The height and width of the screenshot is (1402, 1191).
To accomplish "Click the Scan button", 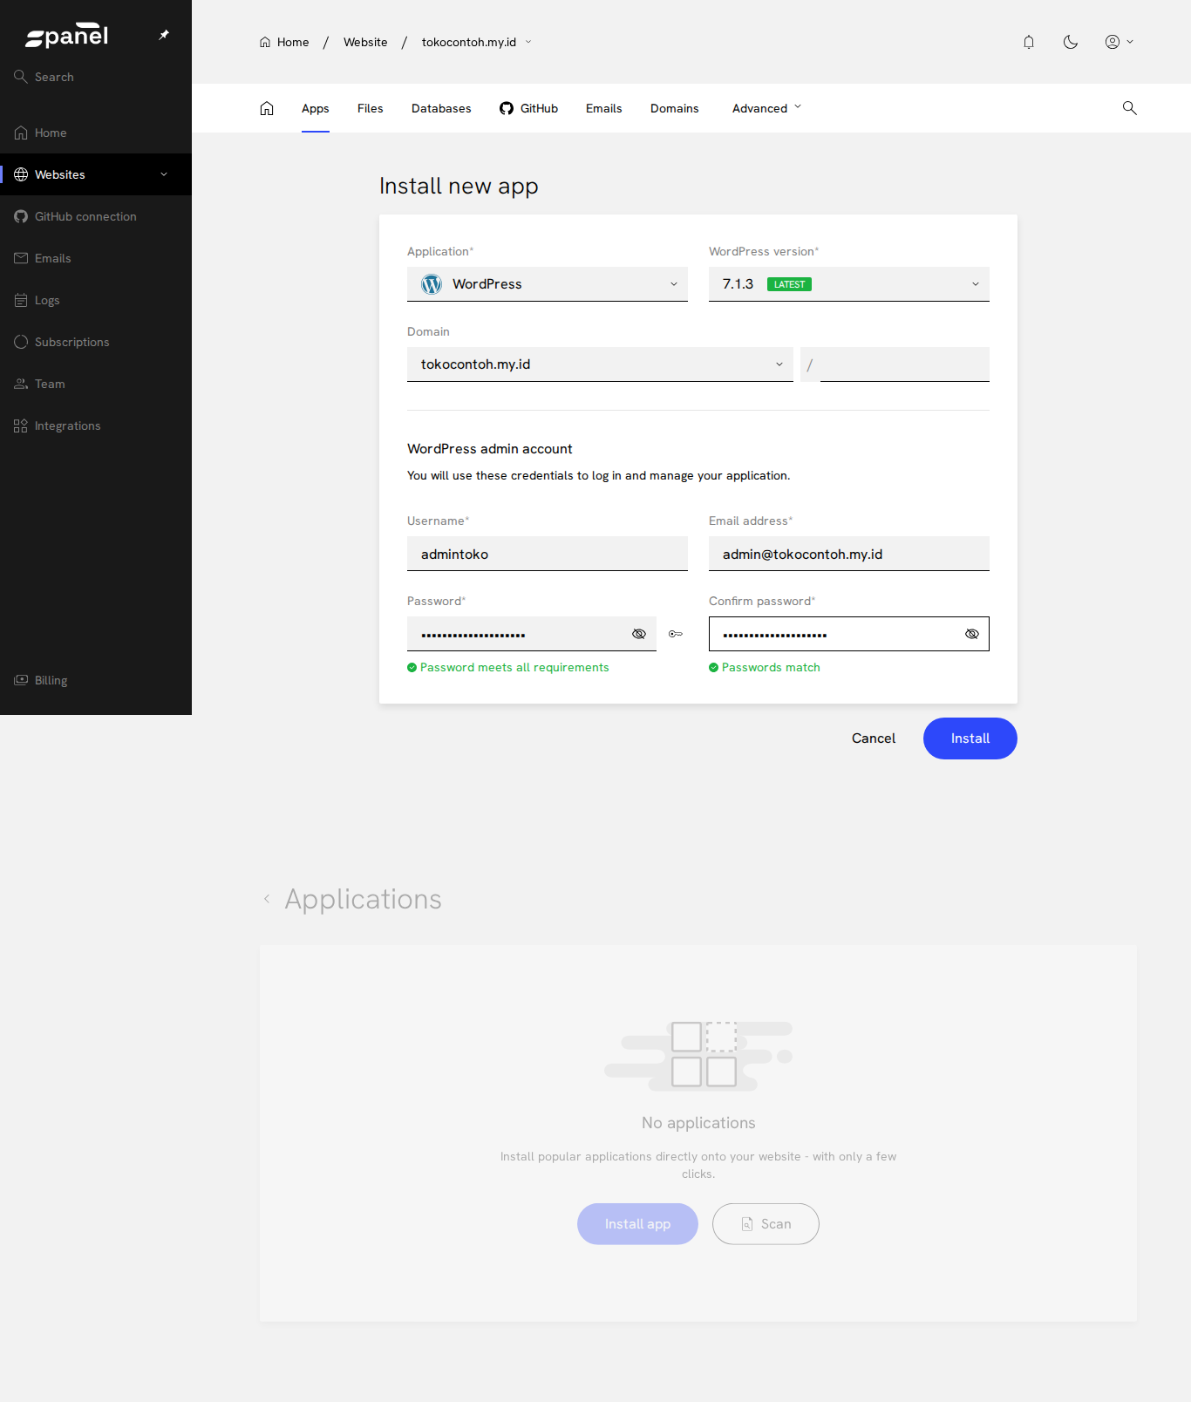I will coord(766,1224).
